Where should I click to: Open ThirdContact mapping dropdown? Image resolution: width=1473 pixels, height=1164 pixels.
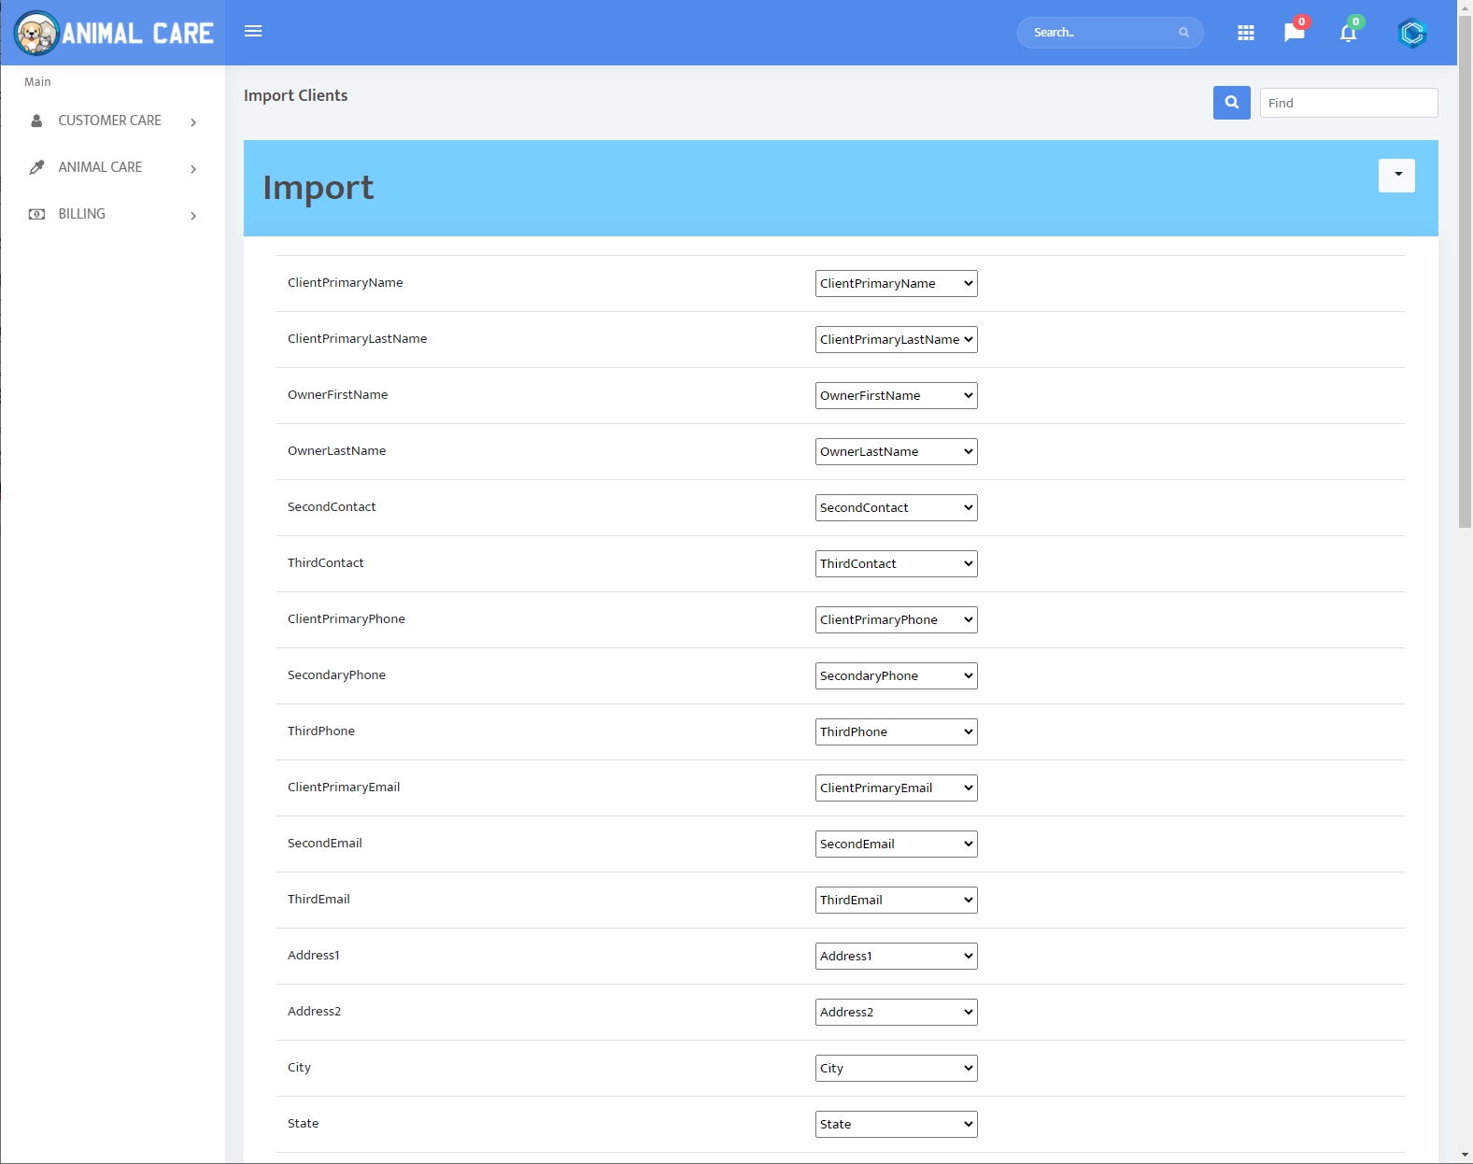tap(896, 563)
